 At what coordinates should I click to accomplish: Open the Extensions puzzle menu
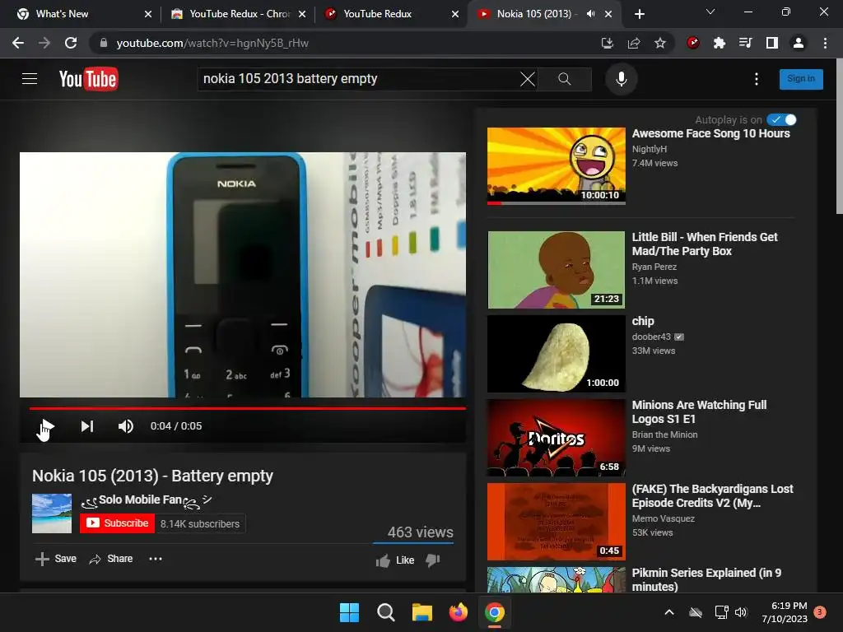pyautogui.click(x=720, y=43)
